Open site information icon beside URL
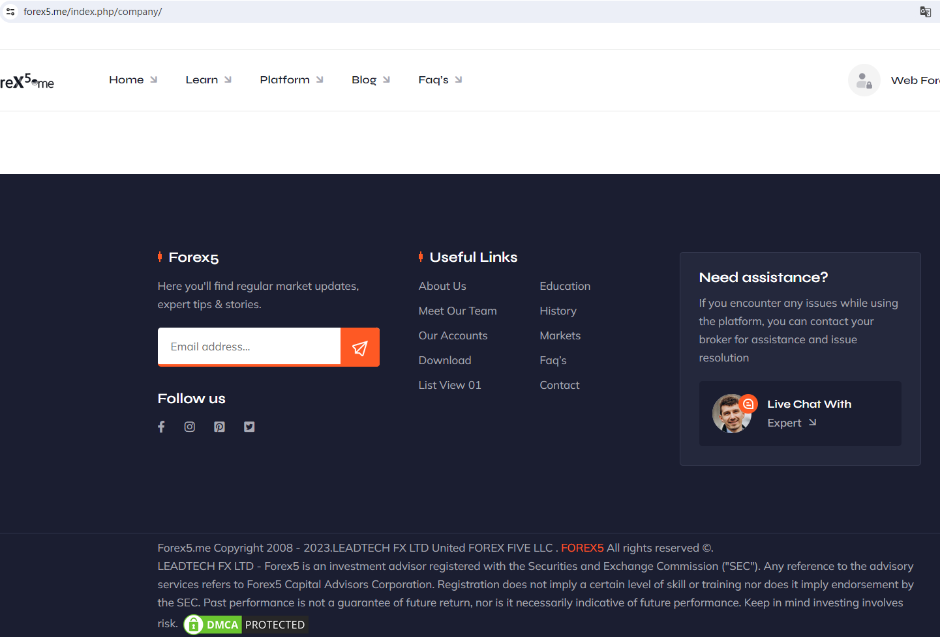This screenshot has height=637, width=940. coord(10,12)
